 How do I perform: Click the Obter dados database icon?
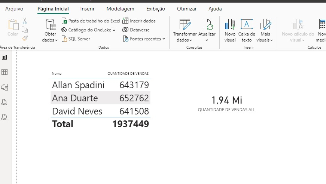pos(51,25)
